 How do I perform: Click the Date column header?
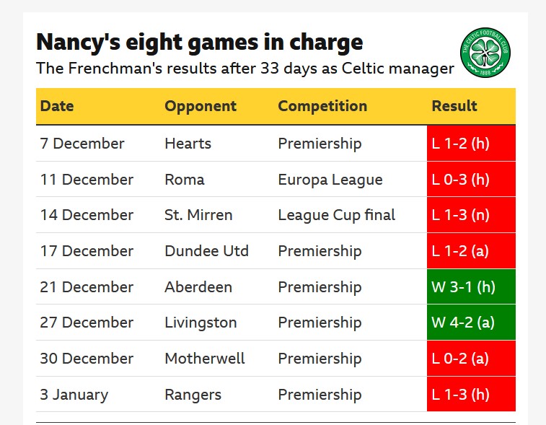(57, 106)
